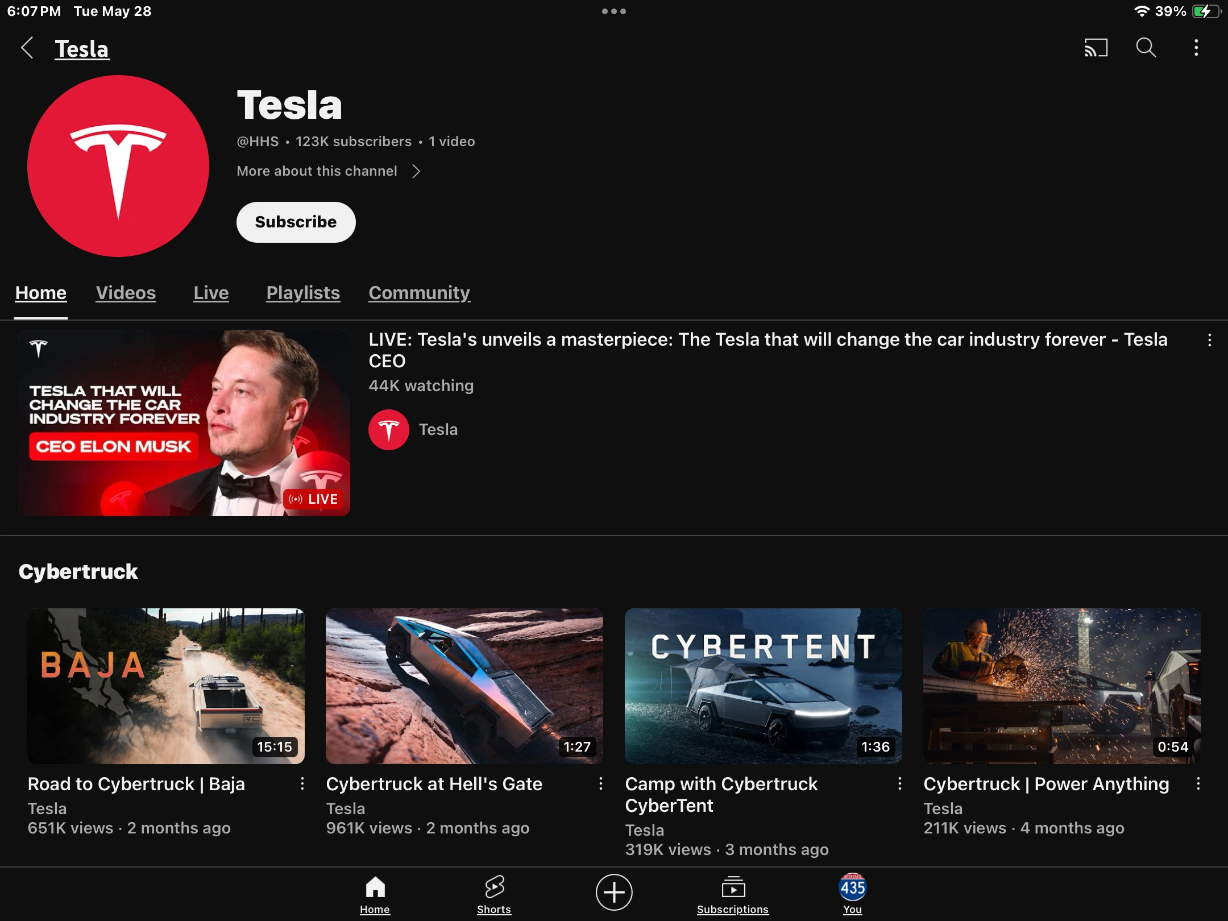The height and width of the screenshot is (921, 1228).
Task: Tap the Cast to device icon
Action: pos(1096,48)
